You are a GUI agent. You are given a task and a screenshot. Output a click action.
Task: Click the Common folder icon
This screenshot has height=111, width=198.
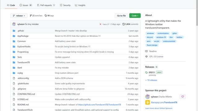click(x=14, y=41)
